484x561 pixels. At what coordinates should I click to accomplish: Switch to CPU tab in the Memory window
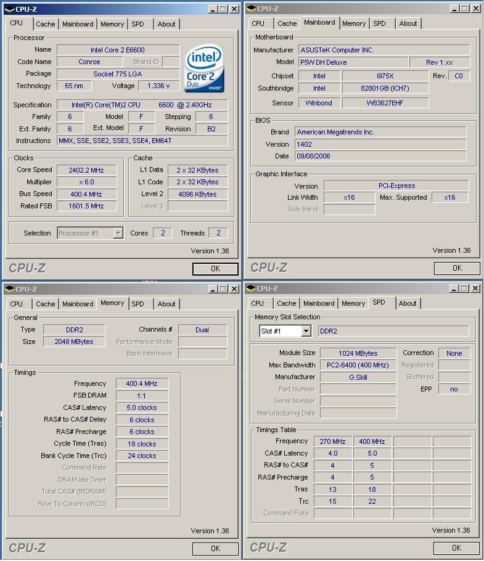[x=16, y=304]
